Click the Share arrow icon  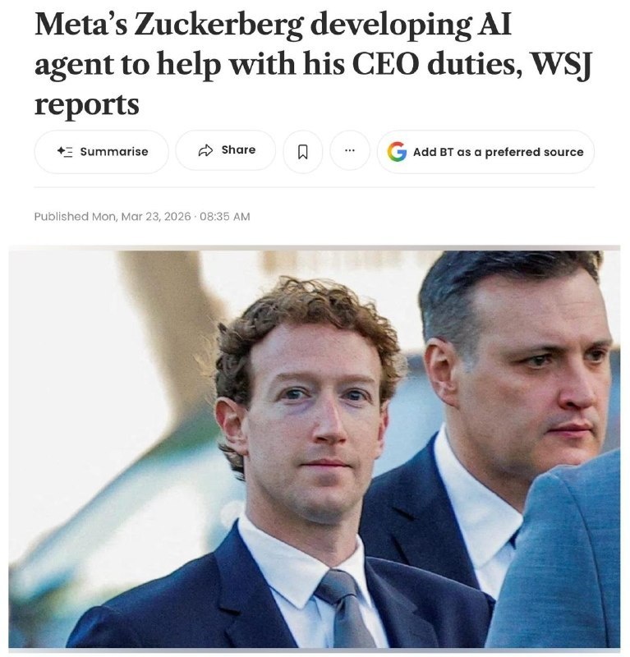205,150
